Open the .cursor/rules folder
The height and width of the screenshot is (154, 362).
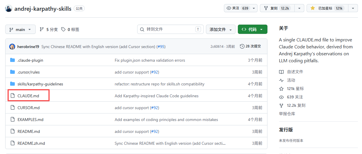pyautogui.click(x=28, y=72)
